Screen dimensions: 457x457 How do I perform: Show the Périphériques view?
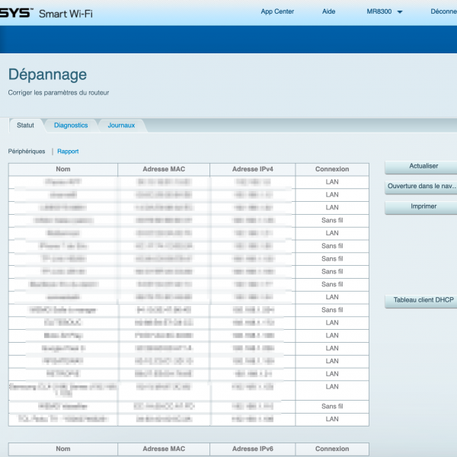click(x=27, y=152)
